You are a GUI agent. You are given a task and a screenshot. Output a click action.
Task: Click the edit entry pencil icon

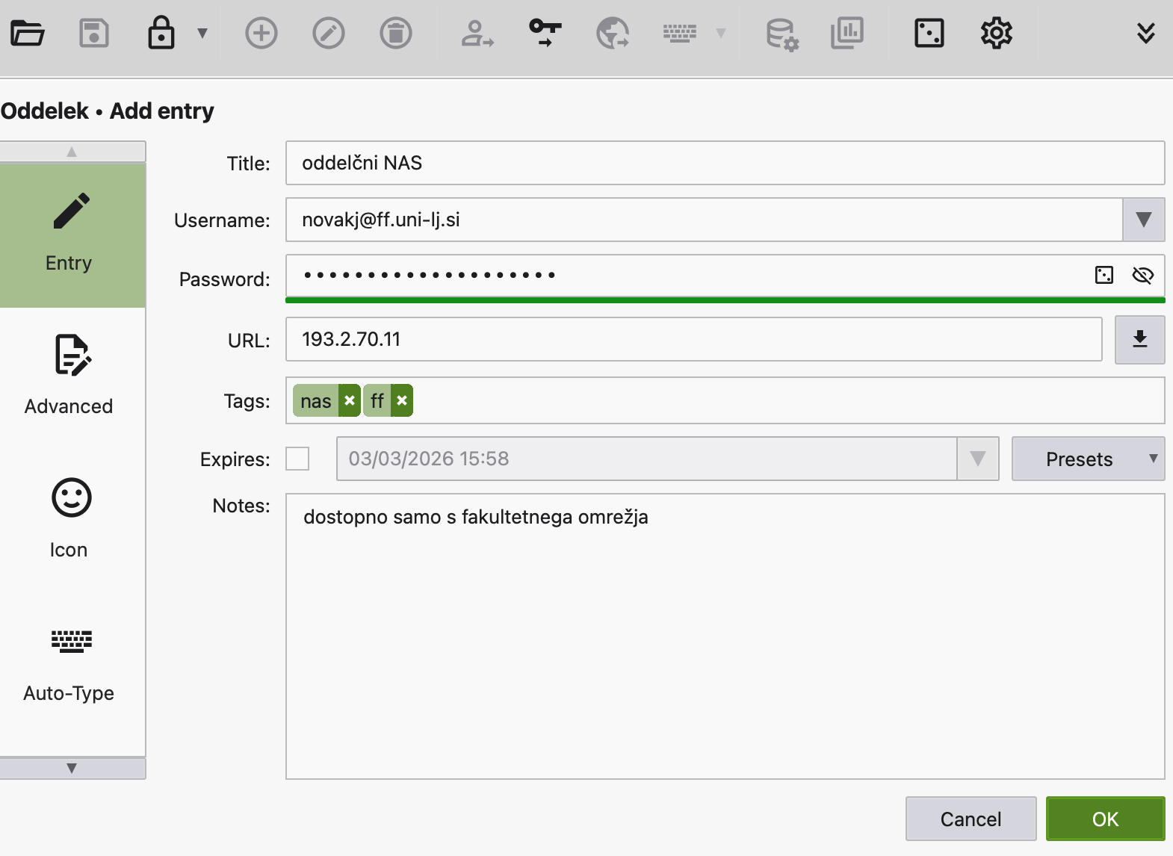tap(329, 33)
